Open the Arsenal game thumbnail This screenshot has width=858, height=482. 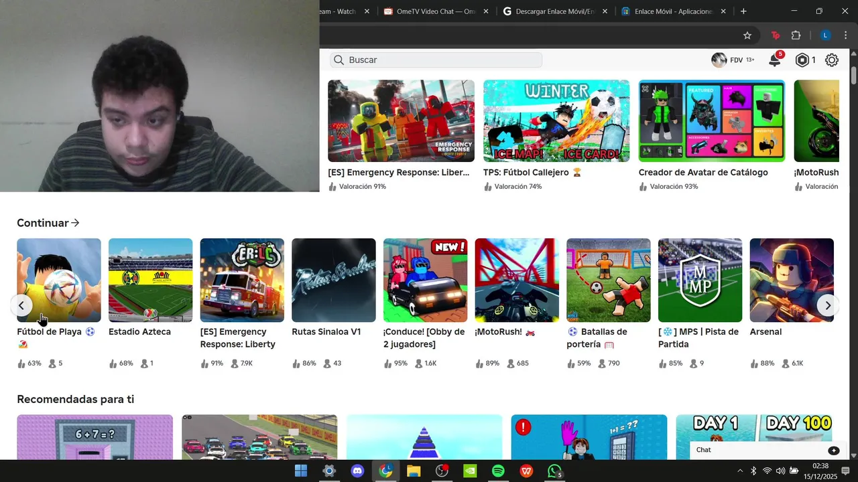(x=792, y=280)
